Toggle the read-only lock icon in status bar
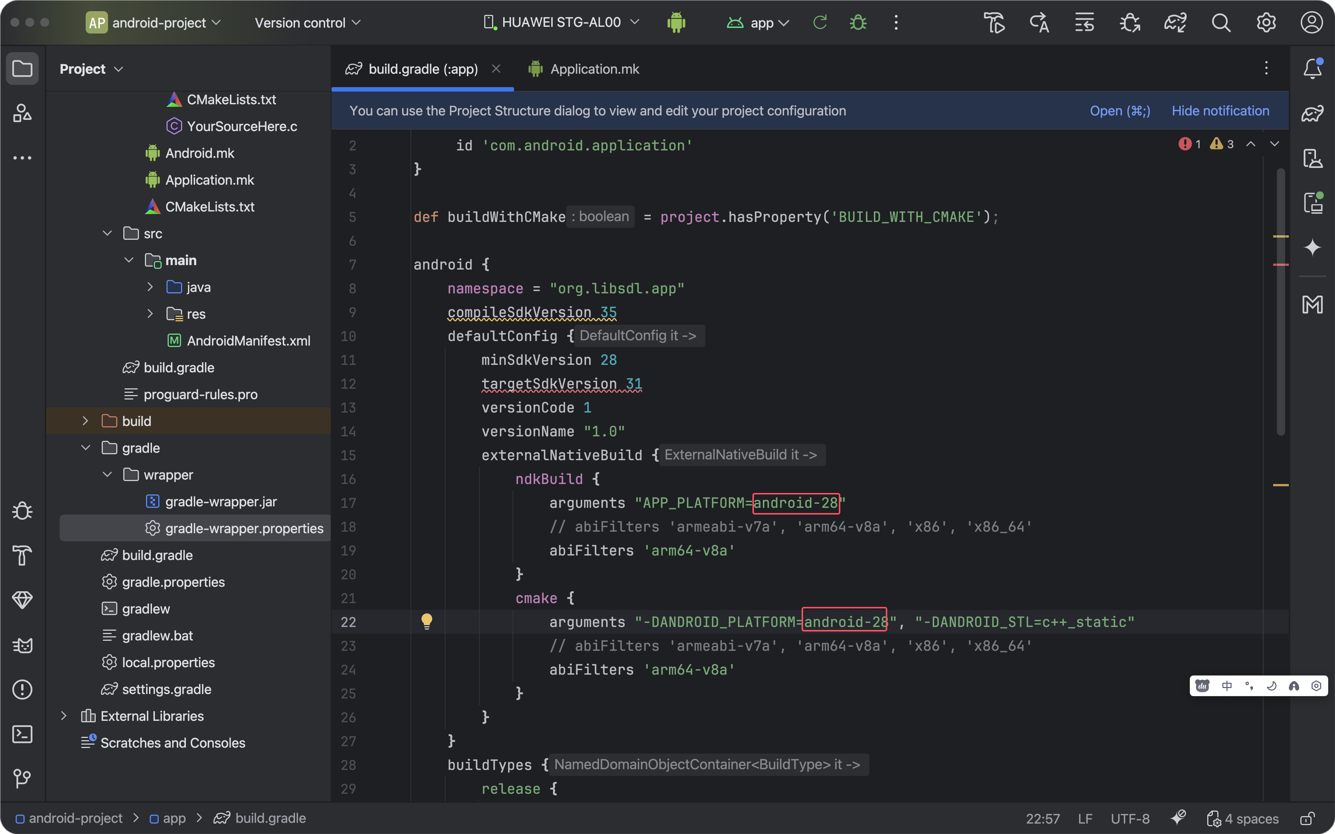This screenshot has height=834, width=1335. pyautogui.click(x=1307, y=819)
